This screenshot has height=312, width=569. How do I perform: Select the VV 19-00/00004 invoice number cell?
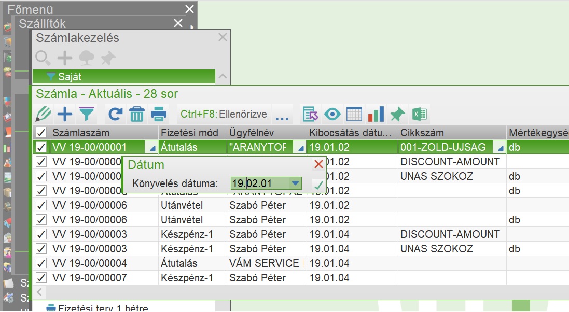(104, 263)
